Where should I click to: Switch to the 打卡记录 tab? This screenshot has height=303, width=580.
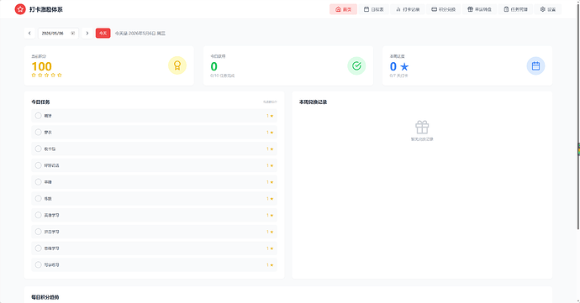408,9
